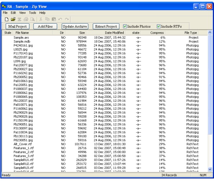Click the Paste clipboard icon

[x=54, y=19]
